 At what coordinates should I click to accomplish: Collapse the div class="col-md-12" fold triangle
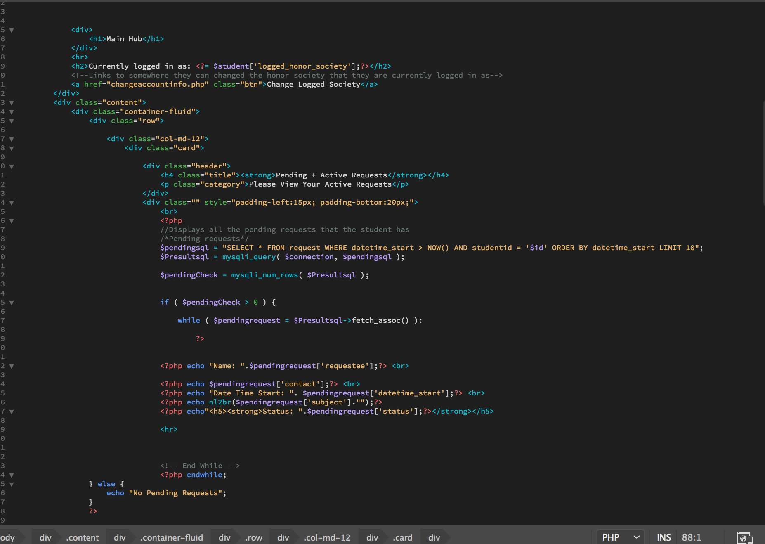pos(12,139)
